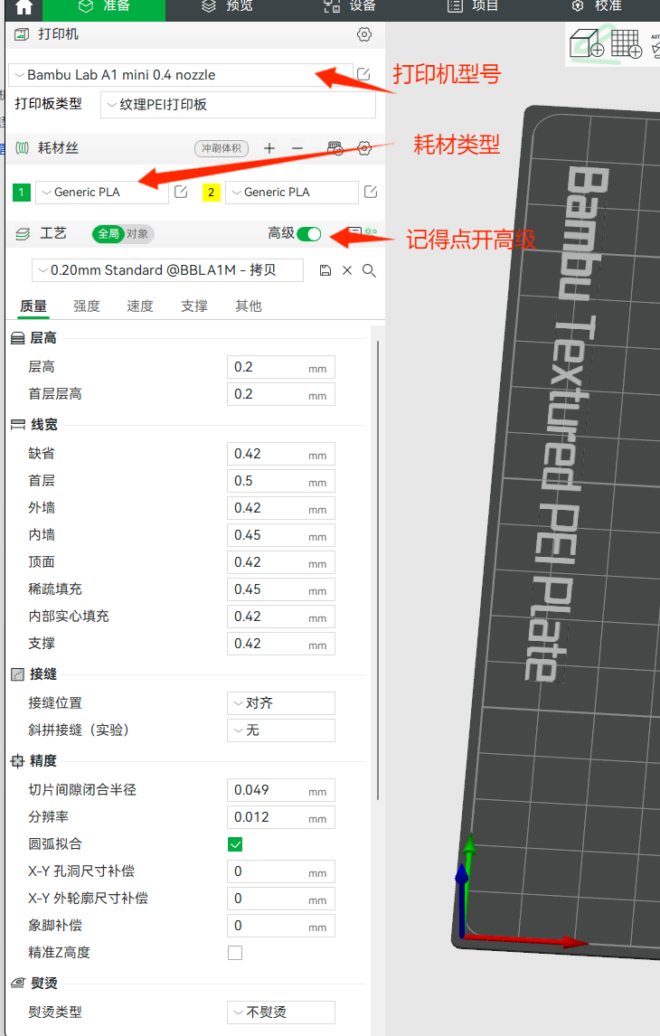
Task: Toggle the 高级 advanced mode switch
Action: point(308,234)
